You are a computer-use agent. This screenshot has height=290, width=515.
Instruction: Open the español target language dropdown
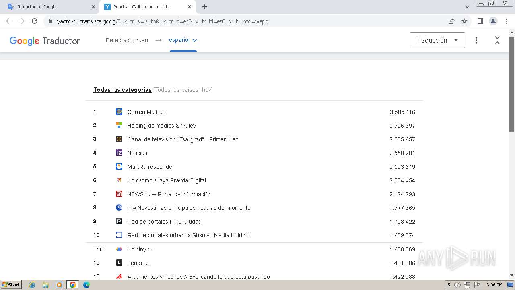[x=183, y=40]
